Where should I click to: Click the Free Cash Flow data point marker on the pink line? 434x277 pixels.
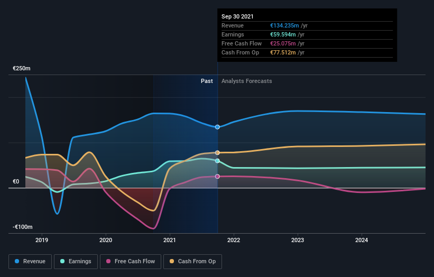coord(218,177)
